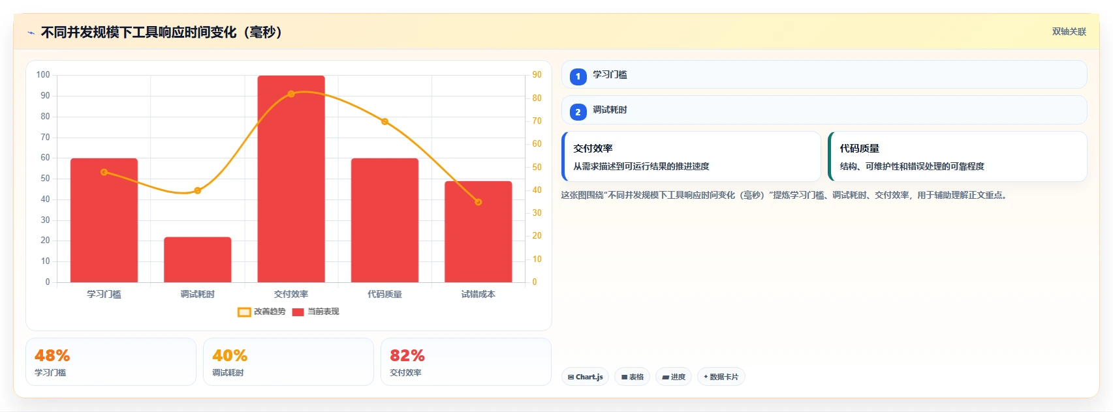Click the 代码质量 red bar in the chart
1113x412 pixels.
384,220
